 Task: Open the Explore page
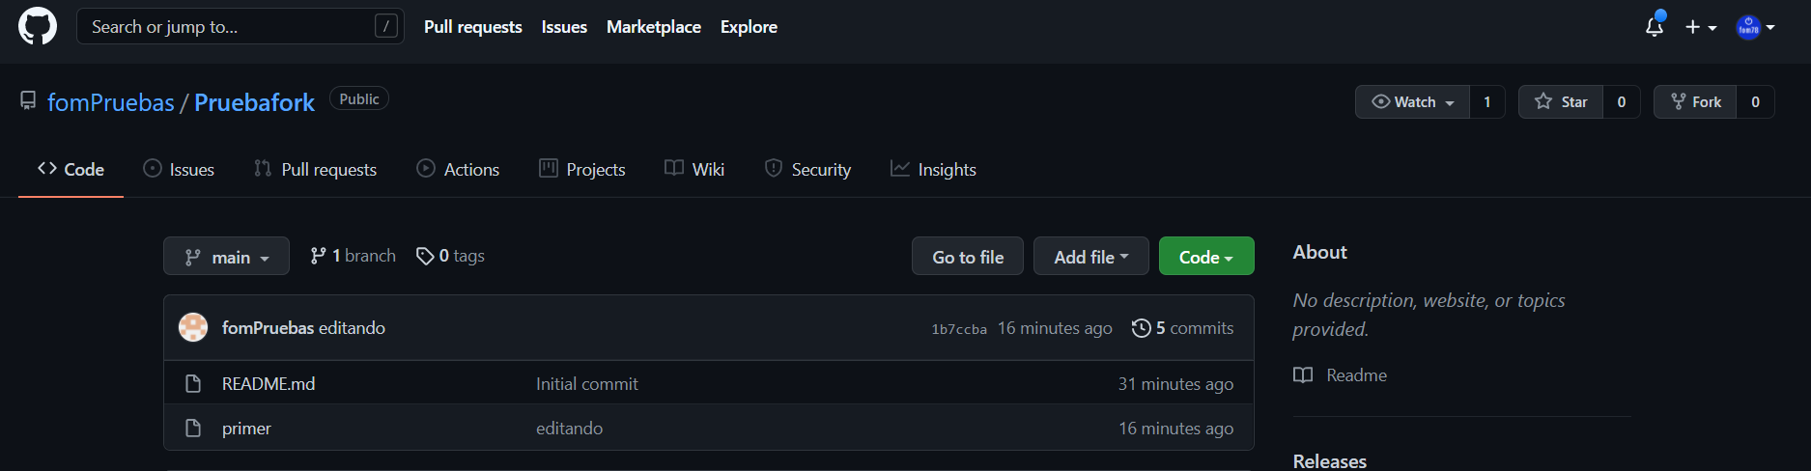coord(749,27)
